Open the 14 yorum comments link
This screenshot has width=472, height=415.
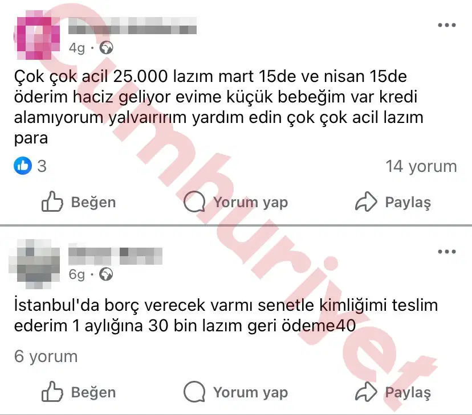(421, 166)
